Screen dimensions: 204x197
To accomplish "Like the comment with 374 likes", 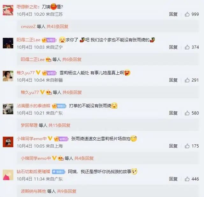I will pos(187,47).
